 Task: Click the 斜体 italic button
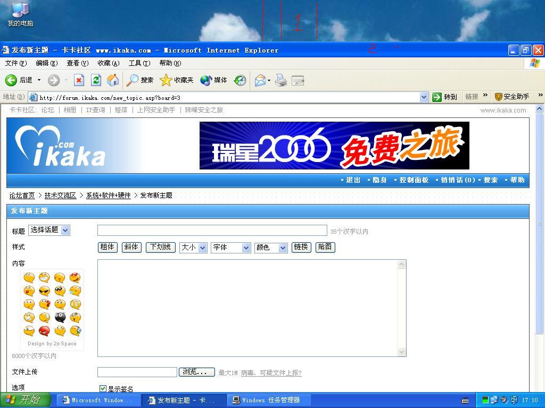[x=131, y=247]
